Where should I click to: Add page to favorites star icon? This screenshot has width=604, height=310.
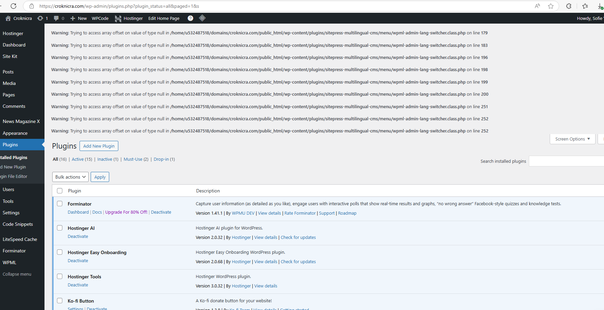551,6
